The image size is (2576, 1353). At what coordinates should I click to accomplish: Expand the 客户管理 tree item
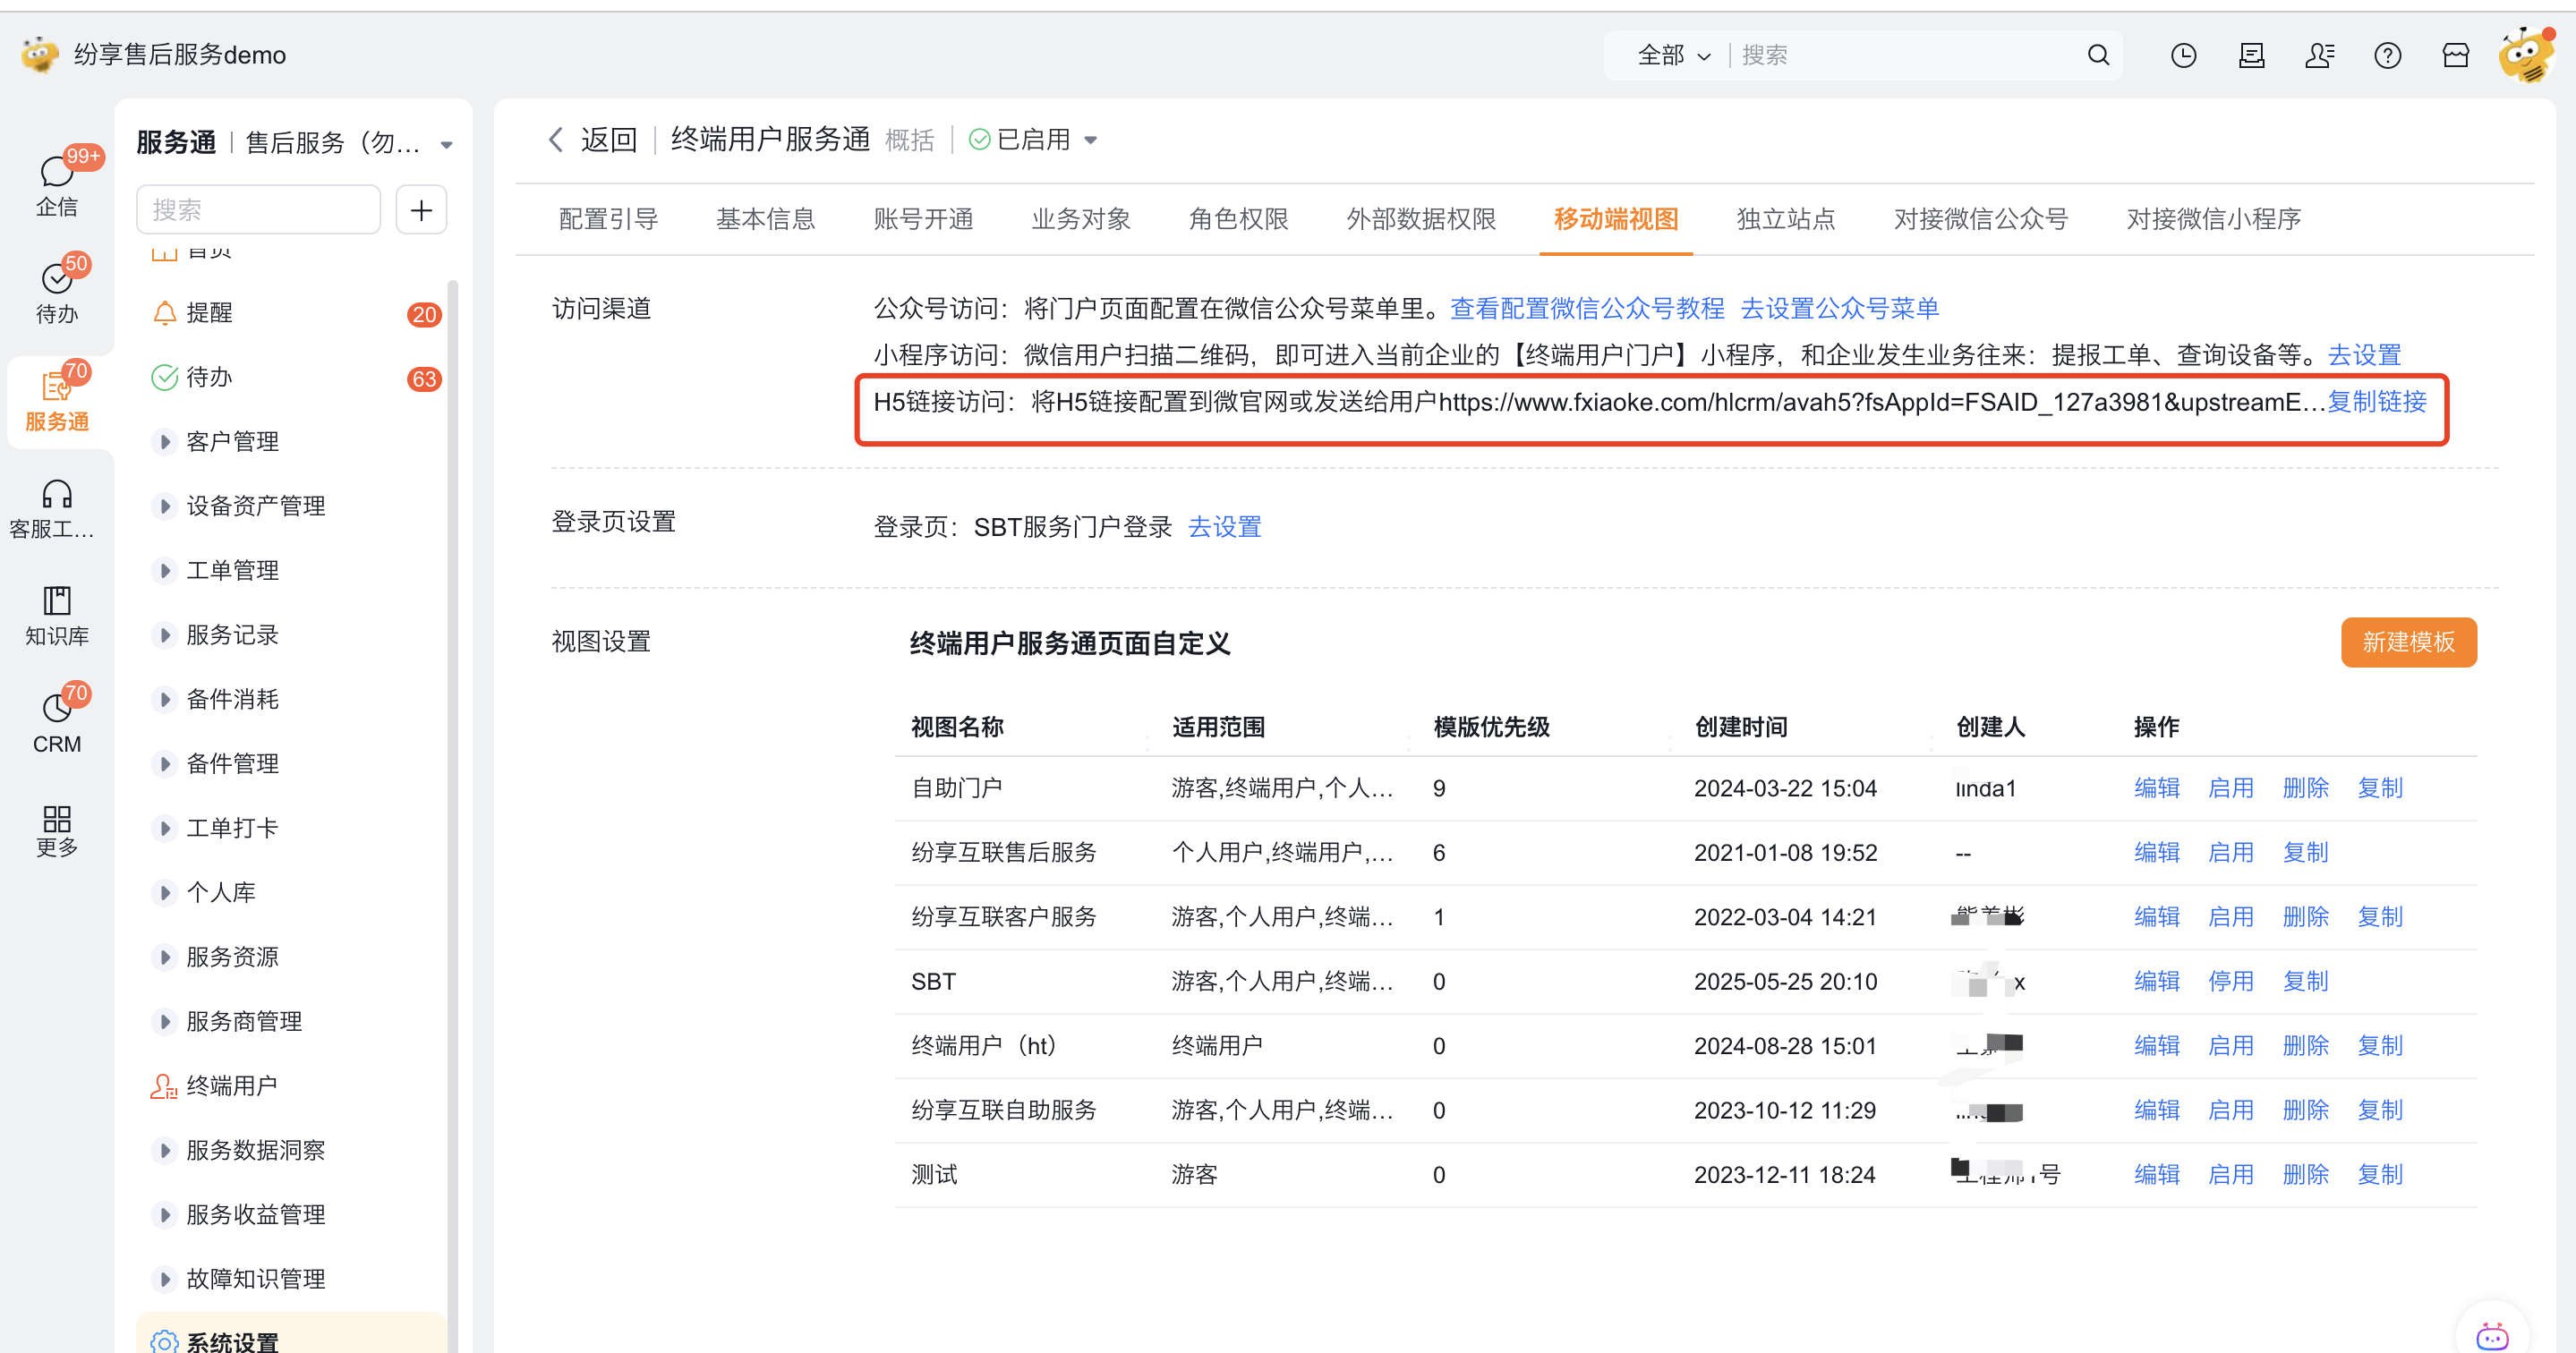(165, 441)
